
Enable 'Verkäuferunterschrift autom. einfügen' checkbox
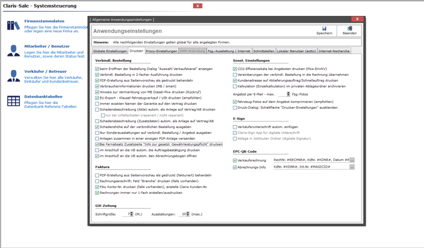click(x=235, y=127)
